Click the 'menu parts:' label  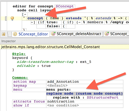click(x=59, y=89)
